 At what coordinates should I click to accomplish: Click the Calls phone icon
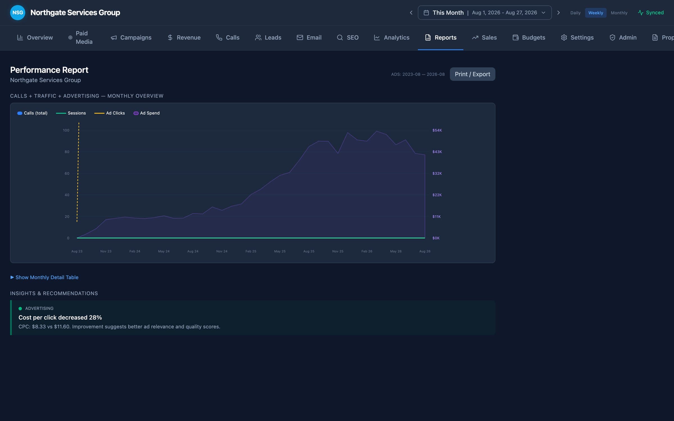(219, 37)
